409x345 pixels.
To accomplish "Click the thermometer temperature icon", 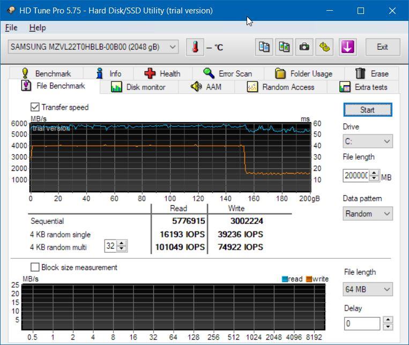I will click(x=195, y=47).
